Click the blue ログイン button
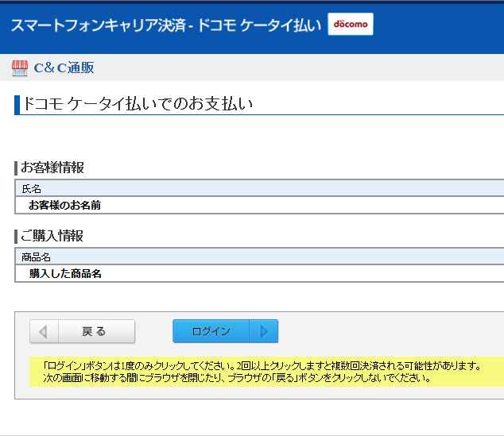 (225, 331)
